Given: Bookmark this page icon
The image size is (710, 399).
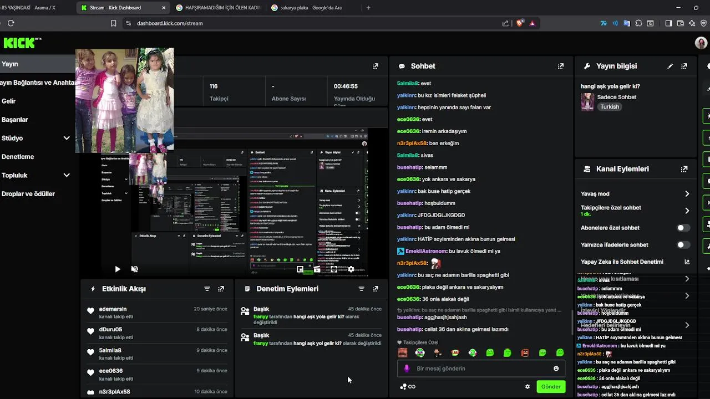Looking at the screenshot, I should click(113, 23).
